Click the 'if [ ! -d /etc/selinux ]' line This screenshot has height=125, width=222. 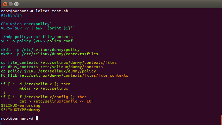point(36,84)
